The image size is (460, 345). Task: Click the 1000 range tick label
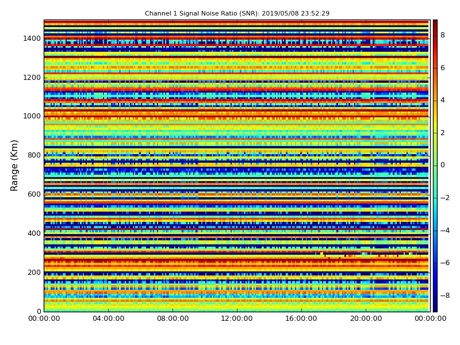(32, 116)
